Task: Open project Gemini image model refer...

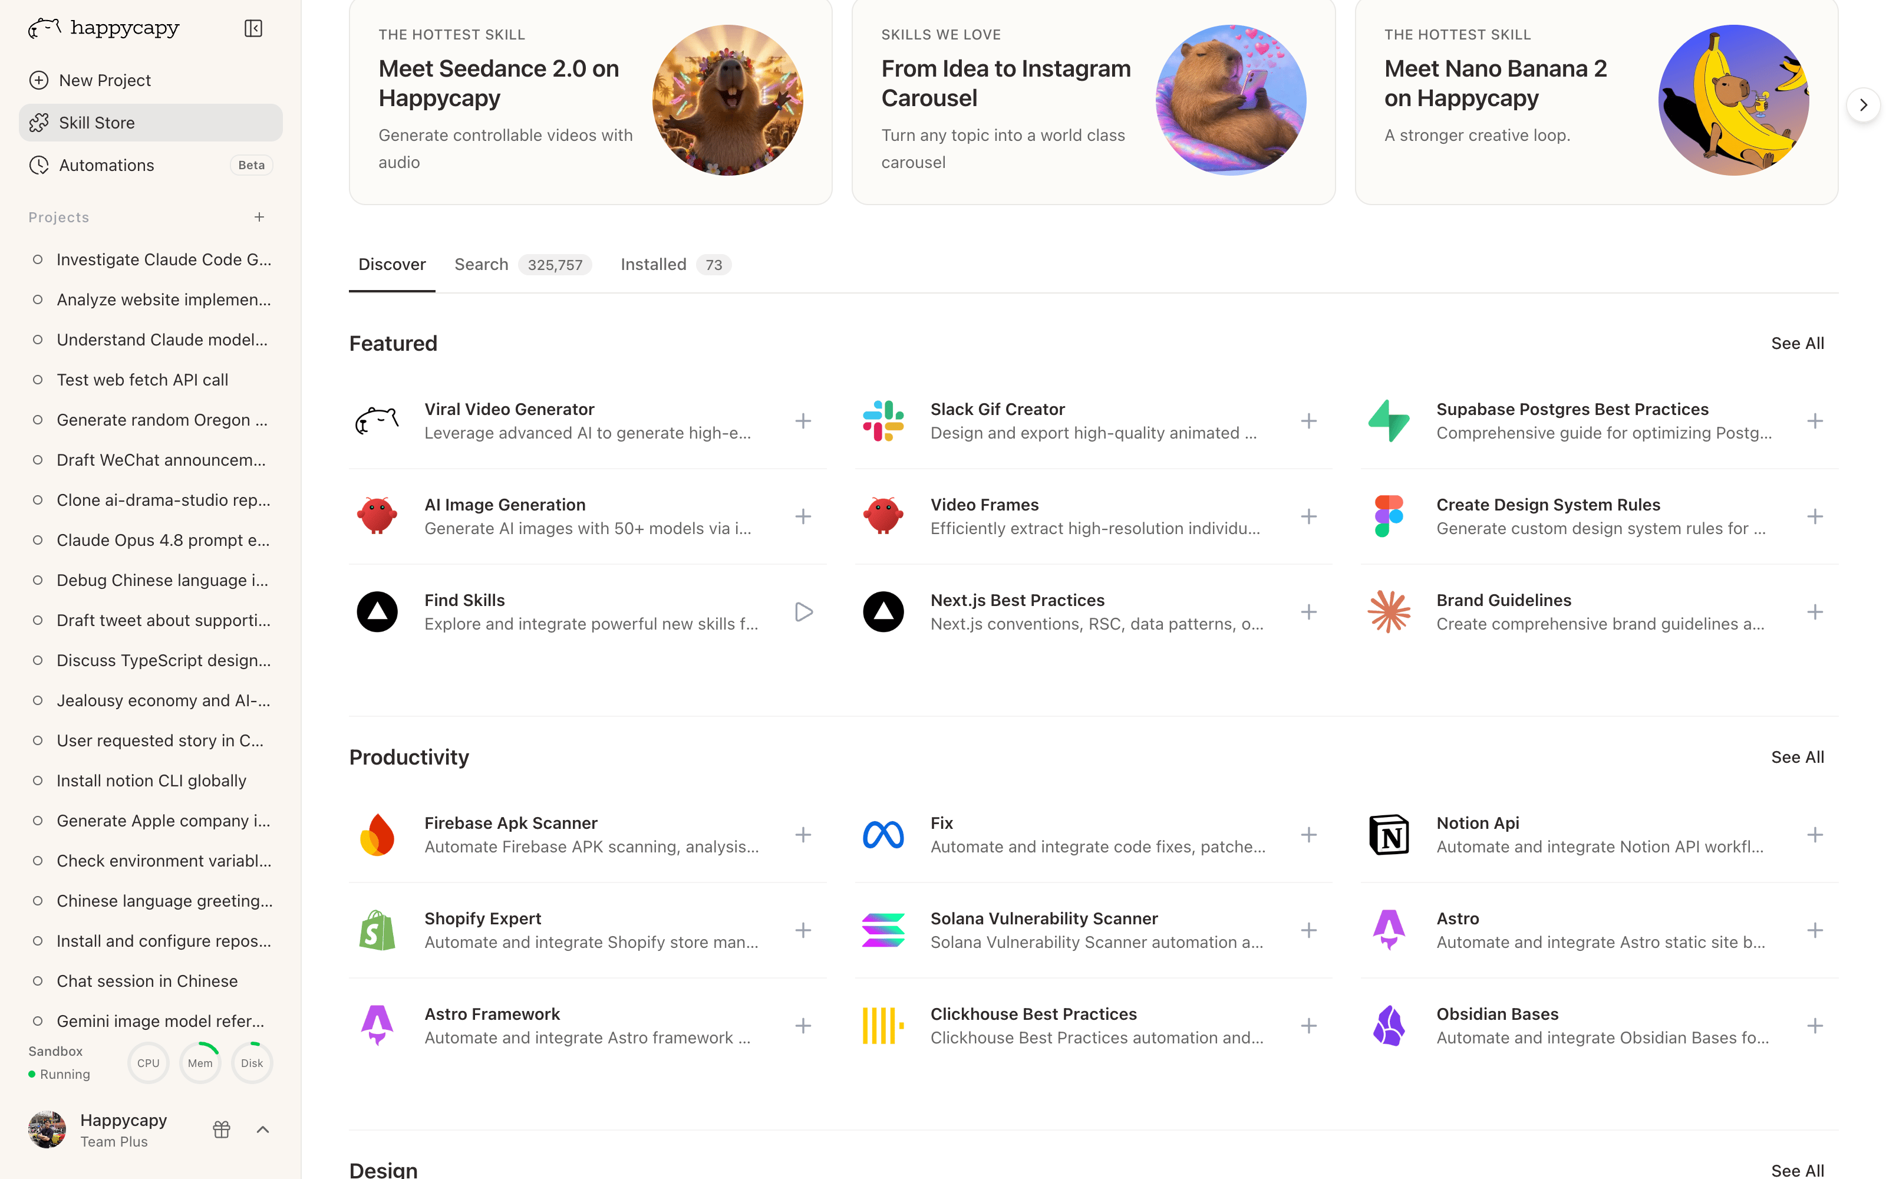Action: pyautogui.click(x=150, y=1020)
